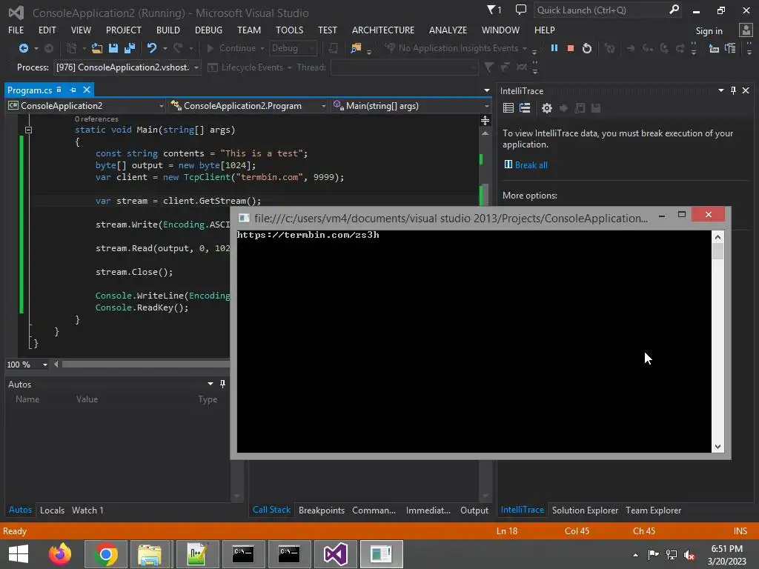Split the editor with splitter icon
The height and width of the screenshot is (569, 759).
[x=485, y=121]
